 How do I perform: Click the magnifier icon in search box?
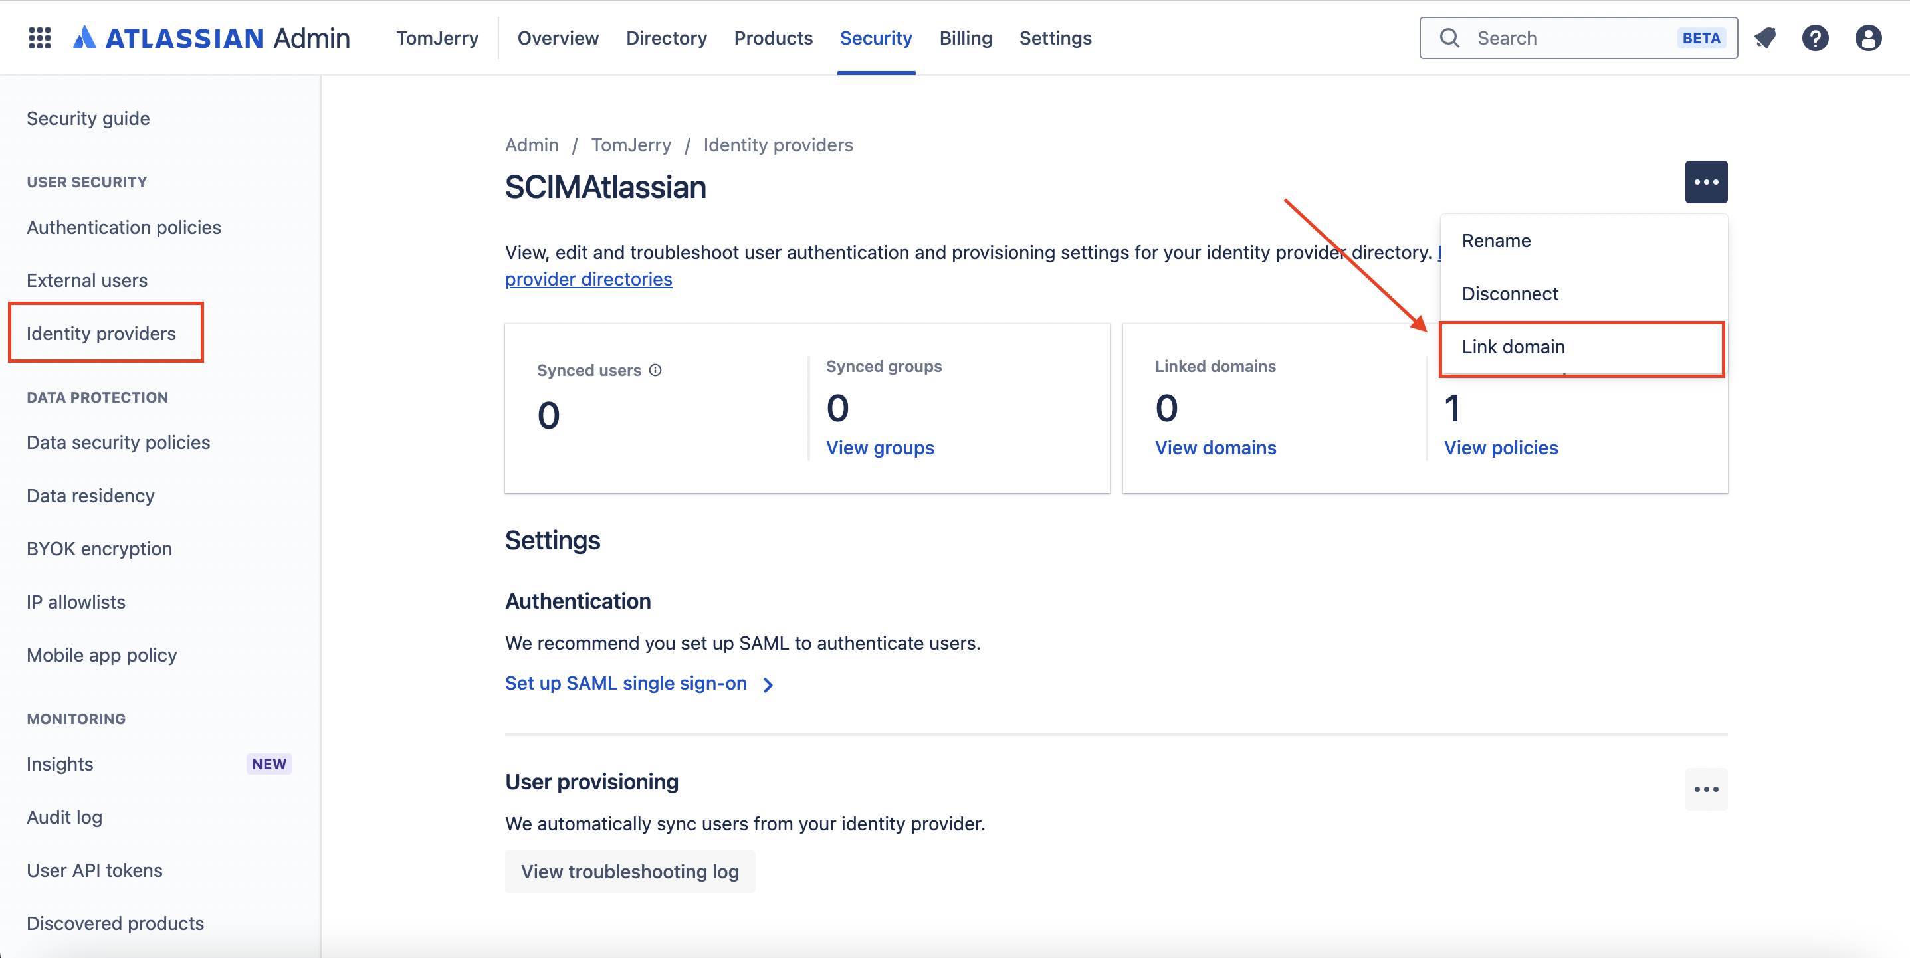(x=1449, y=38)
